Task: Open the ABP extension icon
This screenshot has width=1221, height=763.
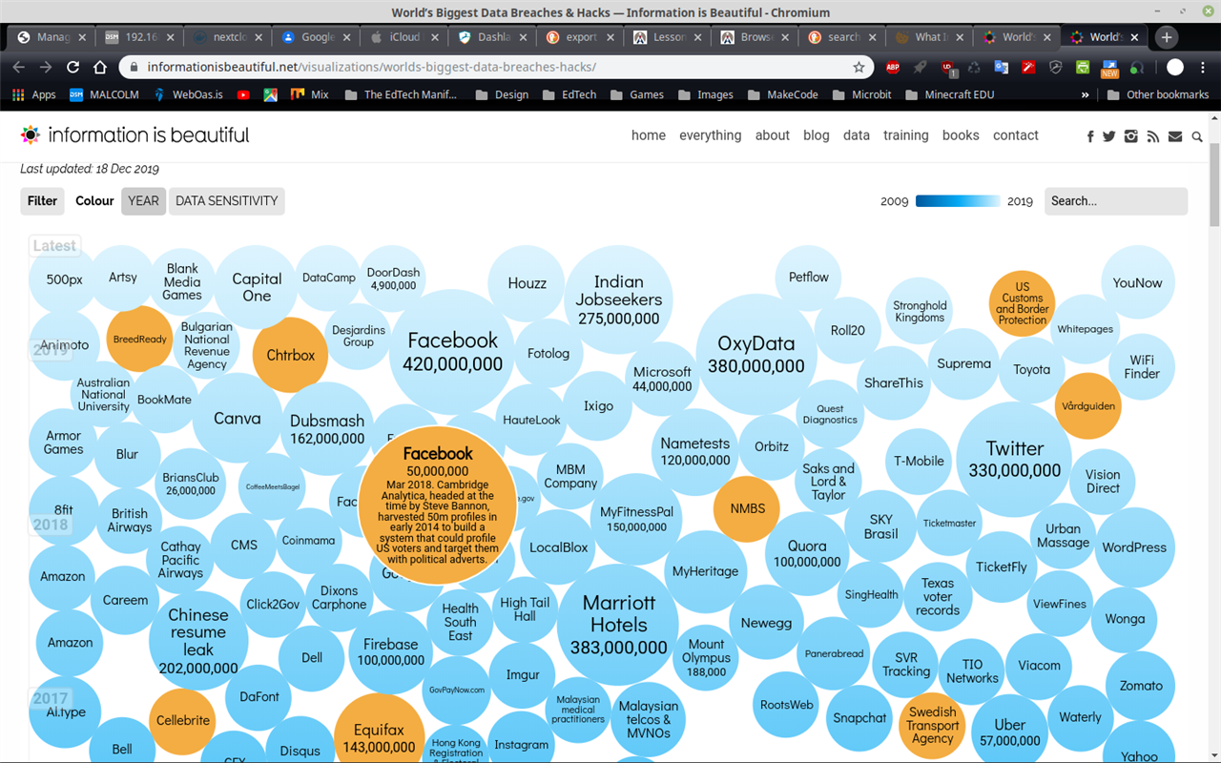Action: pyautogui.click(x=893, y=68)
